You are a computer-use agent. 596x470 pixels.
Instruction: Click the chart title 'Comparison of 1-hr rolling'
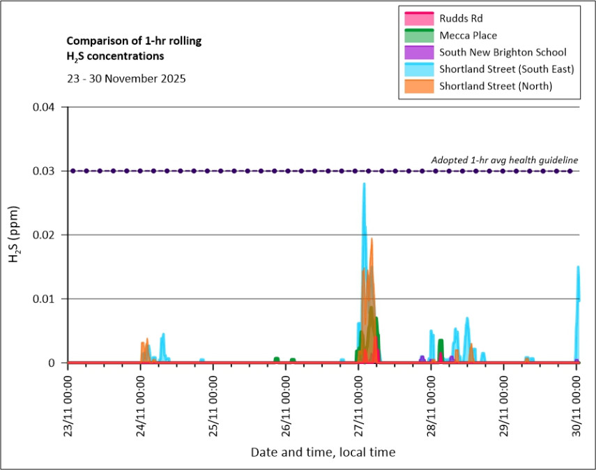coord(133,41)
